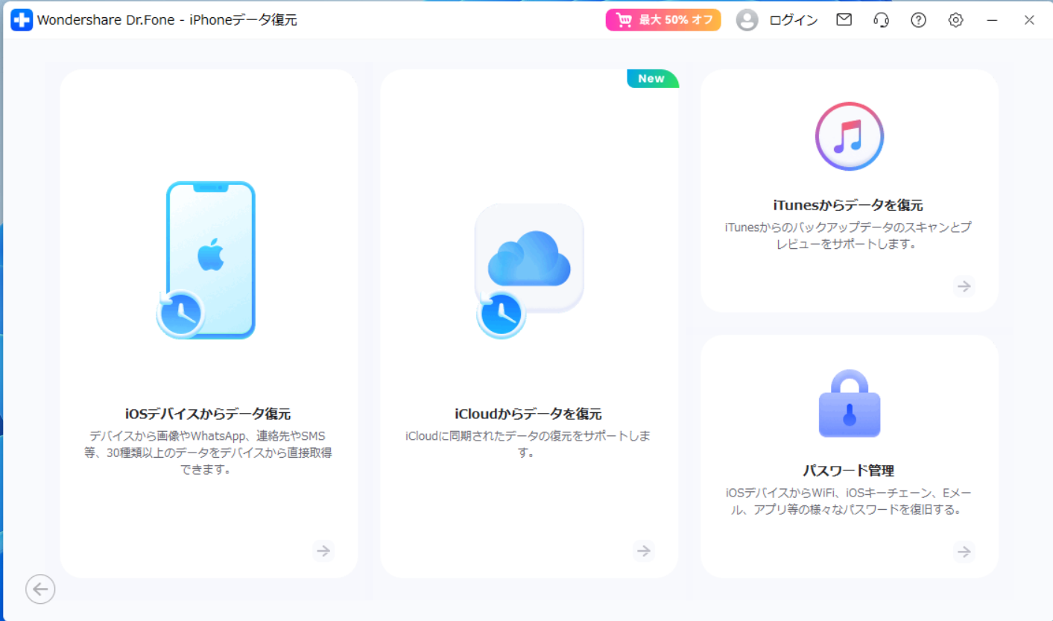Image resolution: width=1053 pixels, height=621 pixels.
Task: Click the iOSデバイスからWiFi description text
Action: pos(849,502)
